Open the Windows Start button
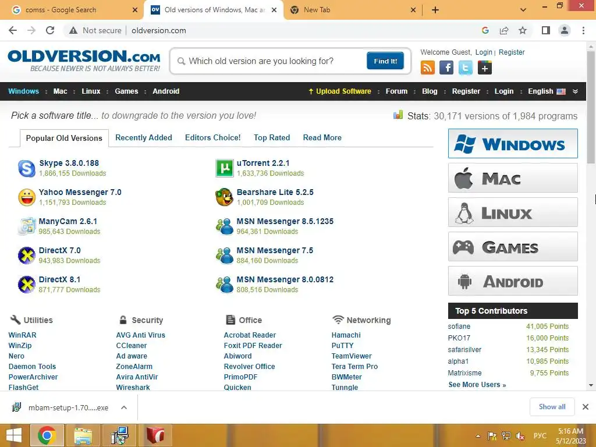 point(14,435)
